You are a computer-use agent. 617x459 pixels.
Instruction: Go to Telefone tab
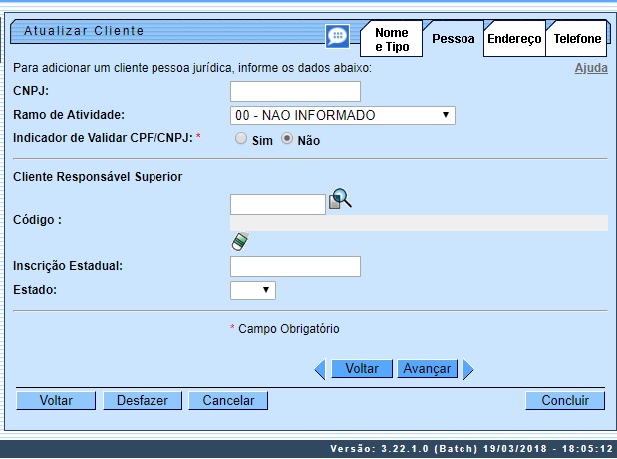(x=578, y=39)
